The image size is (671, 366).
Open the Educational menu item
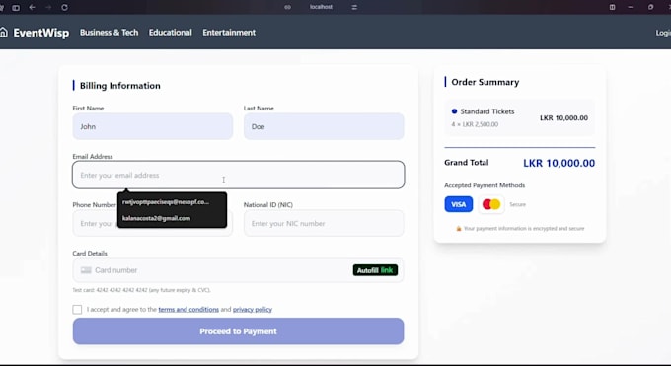[x=171, y=33]
